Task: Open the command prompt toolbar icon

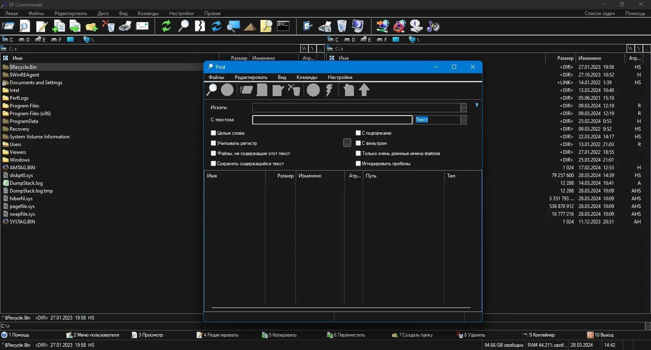Action: point(283,26)
